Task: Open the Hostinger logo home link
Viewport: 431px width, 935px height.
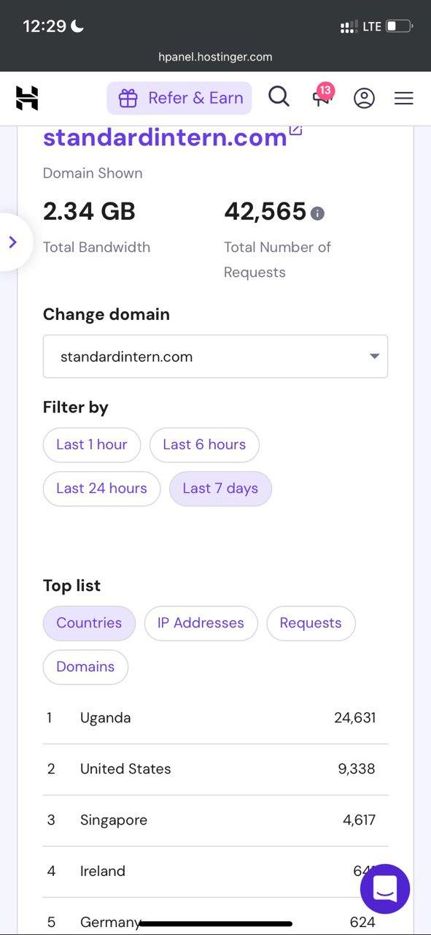Action: pyautogui.click(x=27, y=98)
